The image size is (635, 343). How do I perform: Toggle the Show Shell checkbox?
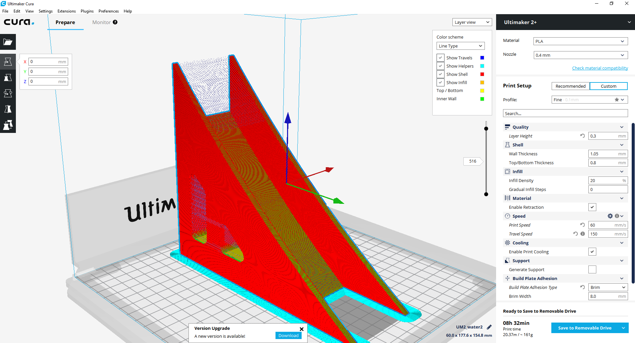click(x=441, y=74)
